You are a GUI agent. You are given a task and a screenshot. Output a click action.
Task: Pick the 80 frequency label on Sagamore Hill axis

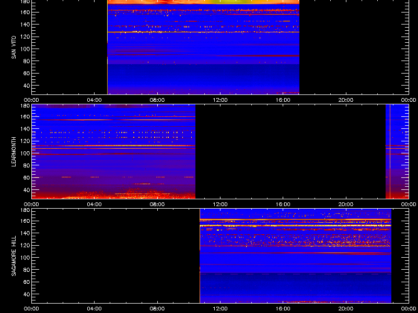coord(27,270)
